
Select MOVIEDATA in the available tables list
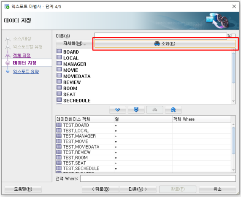[77, 76]
